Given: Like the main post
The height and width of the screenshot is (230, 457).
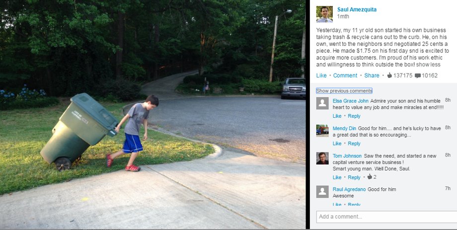Looking at the screenshot, I should [321, 76].
